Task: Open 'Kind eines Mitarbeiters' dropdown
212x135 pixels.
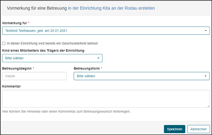Action: coord(52,58)
